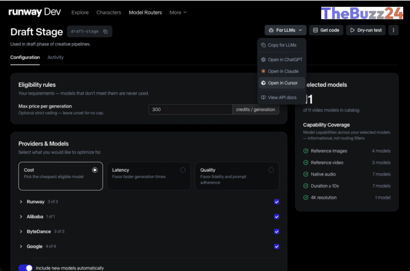Click "4 models" next to Reference images
The image size is (410, 271).
click(x=381, y=151)
